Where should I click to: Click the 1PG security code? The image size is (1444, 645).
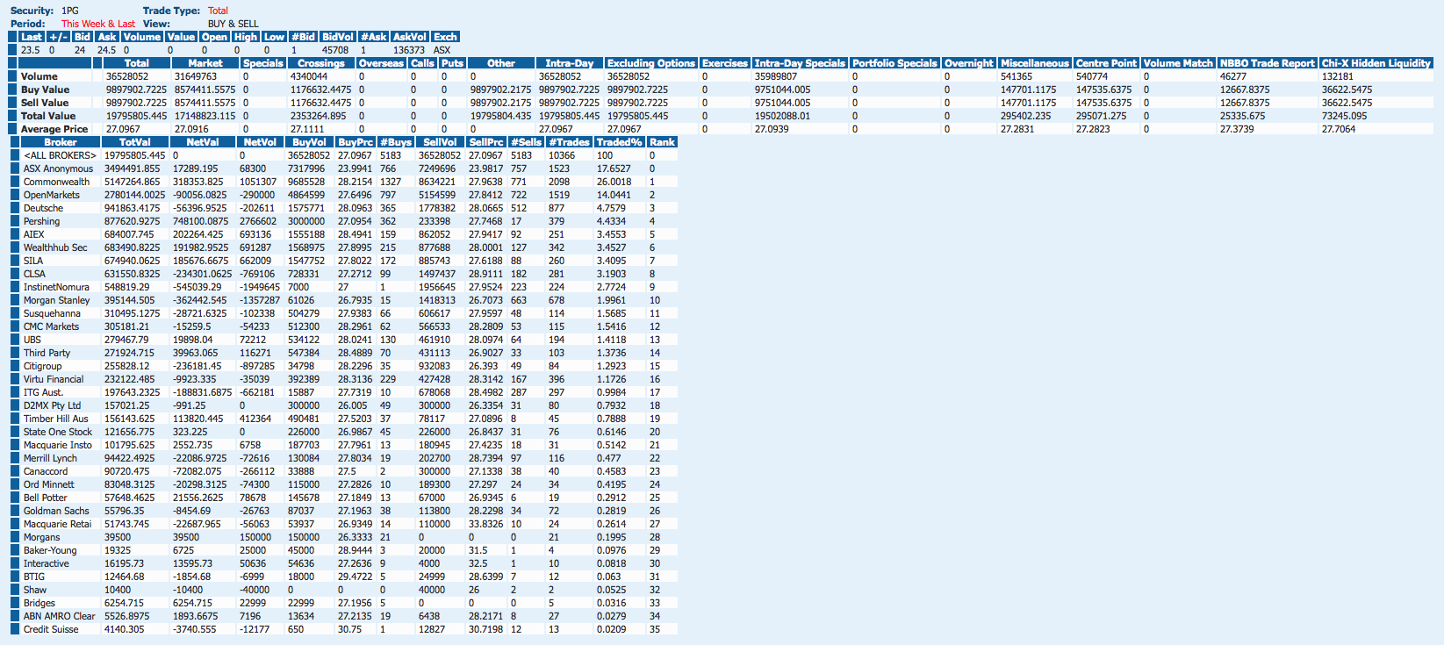click(x=70, y=11)
